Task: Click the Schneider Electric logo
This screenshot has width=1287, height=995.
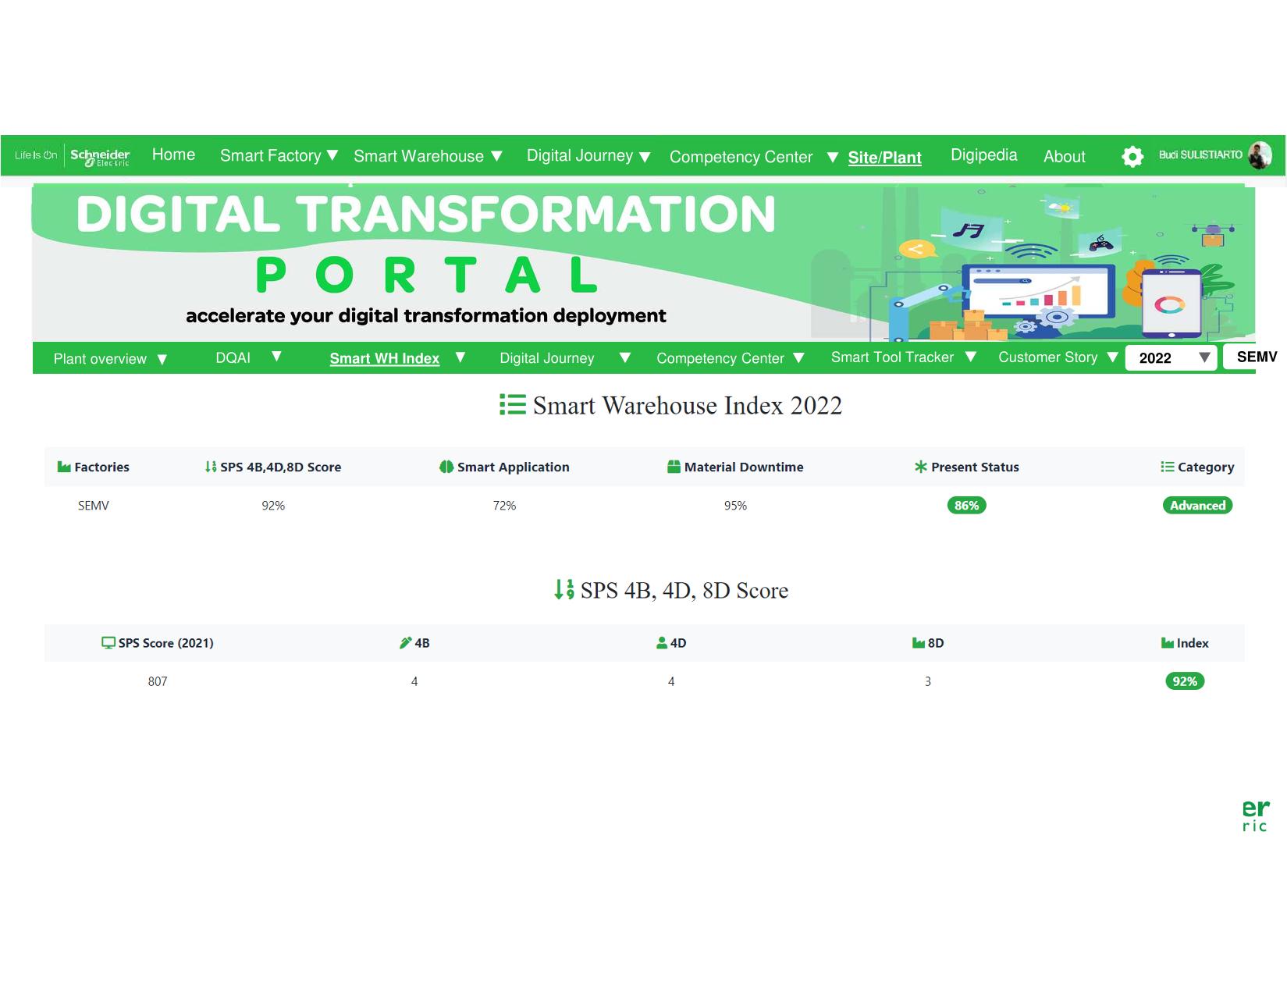Action: pyautogui.click(x=100, y=156)
